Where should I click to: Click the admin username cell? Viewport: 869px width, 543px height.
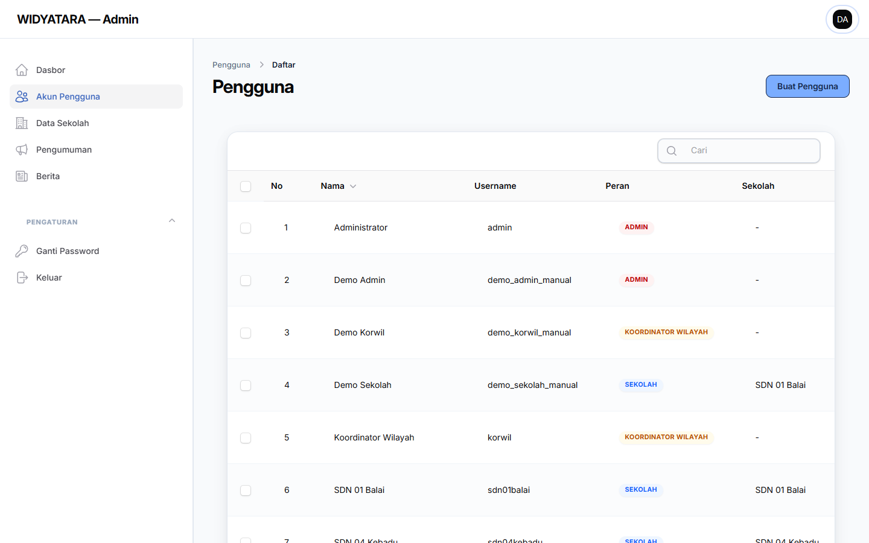[x=500, y=227]
